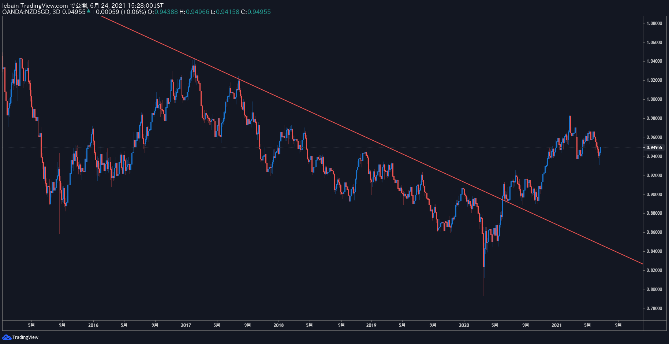
Task: Click the 1.08000 price axis label
Action: 654,23
